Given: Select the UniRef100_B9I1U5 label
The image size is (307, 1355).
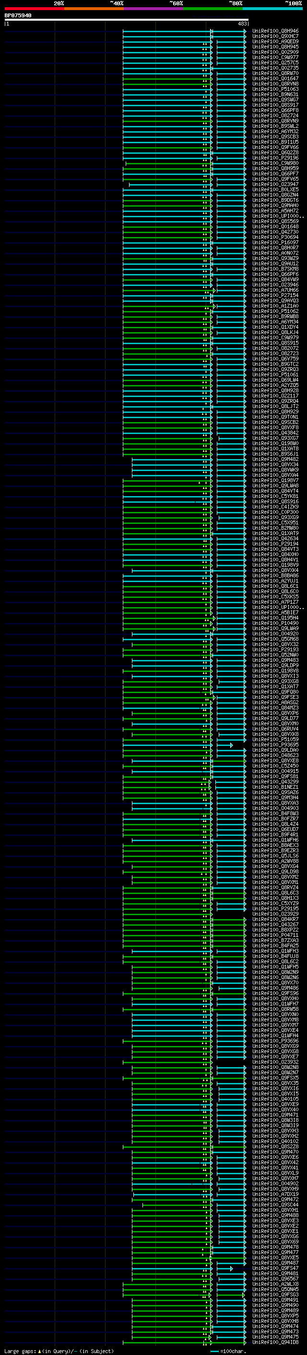Looking at the screenshot, I should (275, 142).
